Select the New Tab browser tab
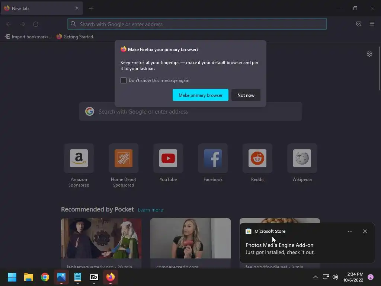381x286 pixels. click(42, 8)
